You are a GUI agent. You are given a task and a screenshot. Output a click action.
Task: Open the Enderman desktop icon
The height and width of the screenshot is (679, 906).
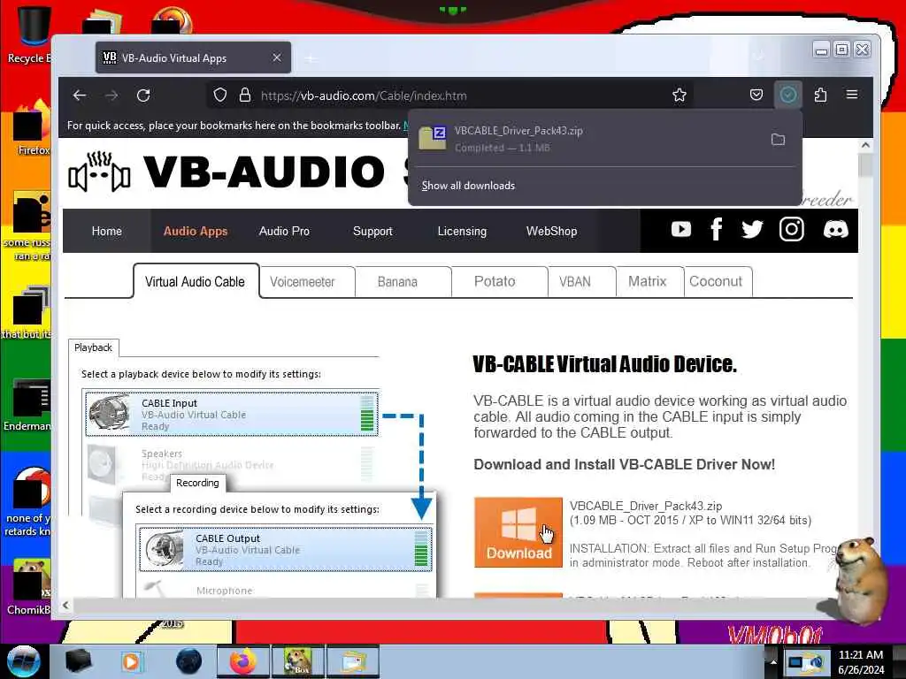27,405
